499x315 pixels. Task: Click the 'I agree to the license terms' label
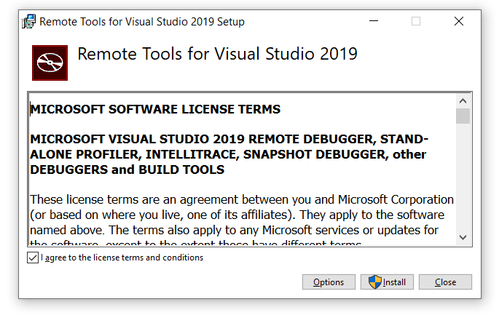122,258
